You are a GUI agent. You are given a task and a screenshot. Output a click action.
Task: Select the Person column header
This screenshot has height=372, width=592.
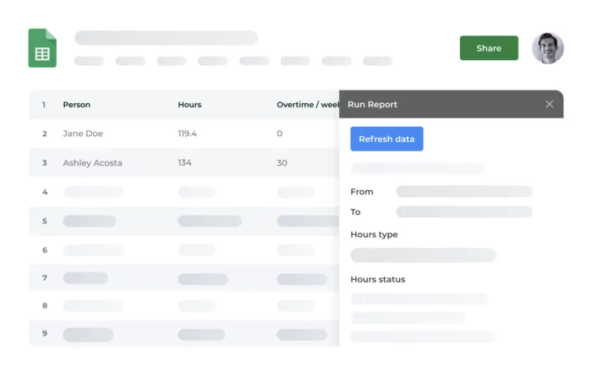[x=77, y=105]
